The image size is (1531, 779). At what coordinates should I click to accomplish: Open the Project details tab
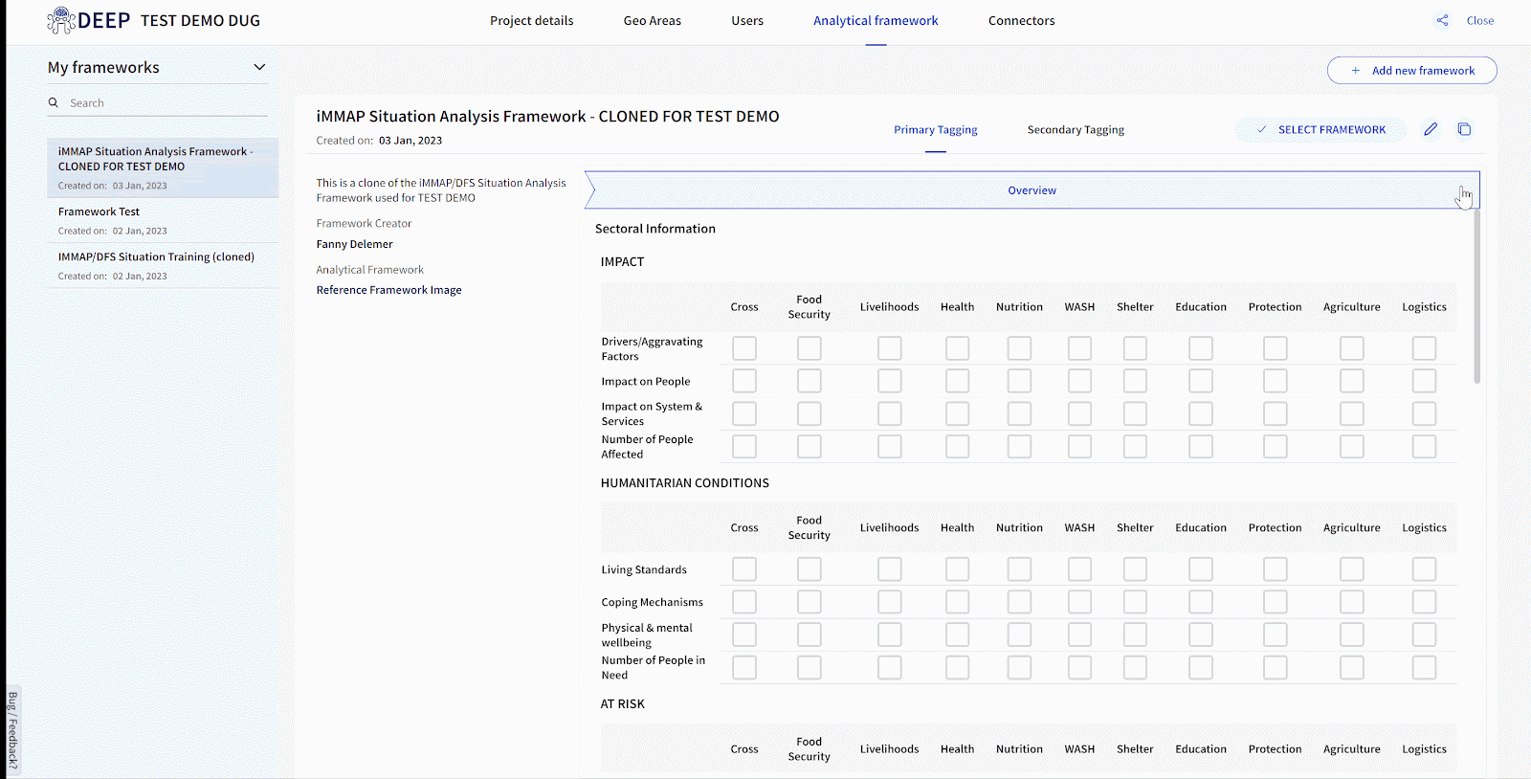pos(532,21)
